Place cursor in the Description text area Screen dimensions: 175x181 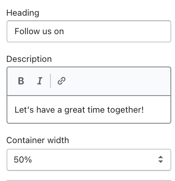pos(89,109)
